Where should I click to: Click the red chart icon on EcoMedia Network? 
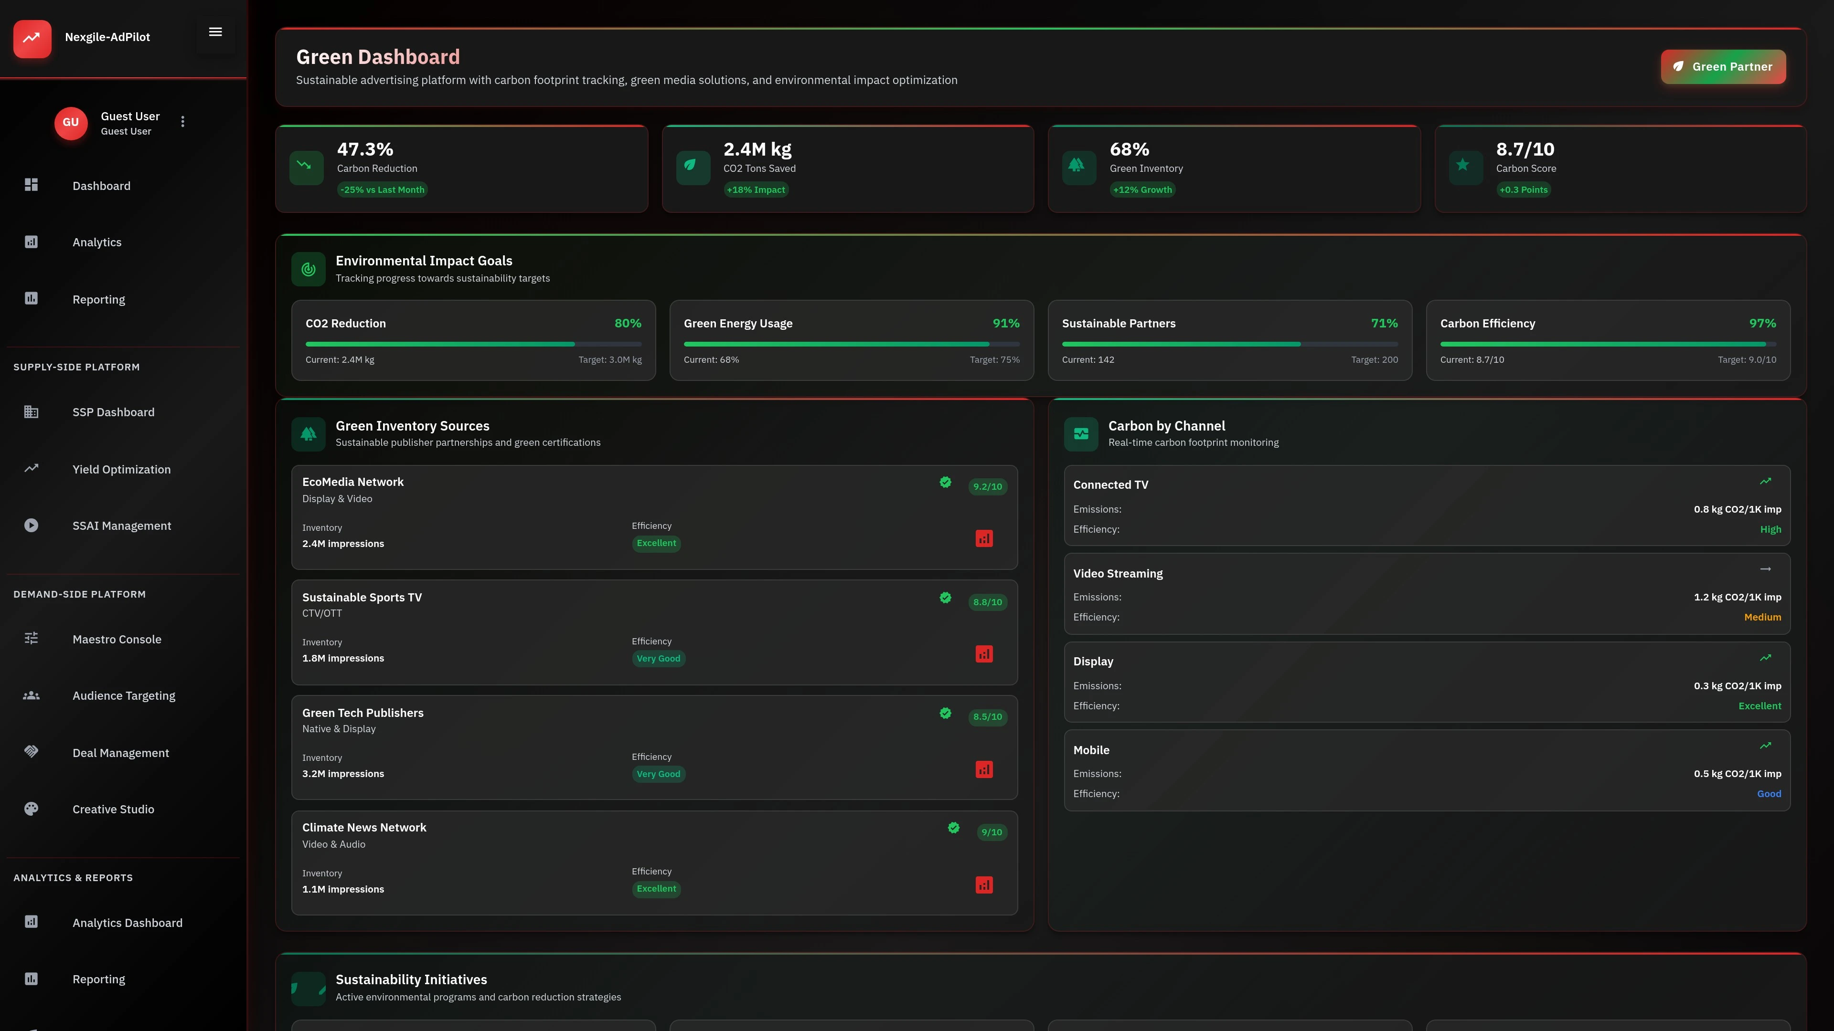click(984, 538)
